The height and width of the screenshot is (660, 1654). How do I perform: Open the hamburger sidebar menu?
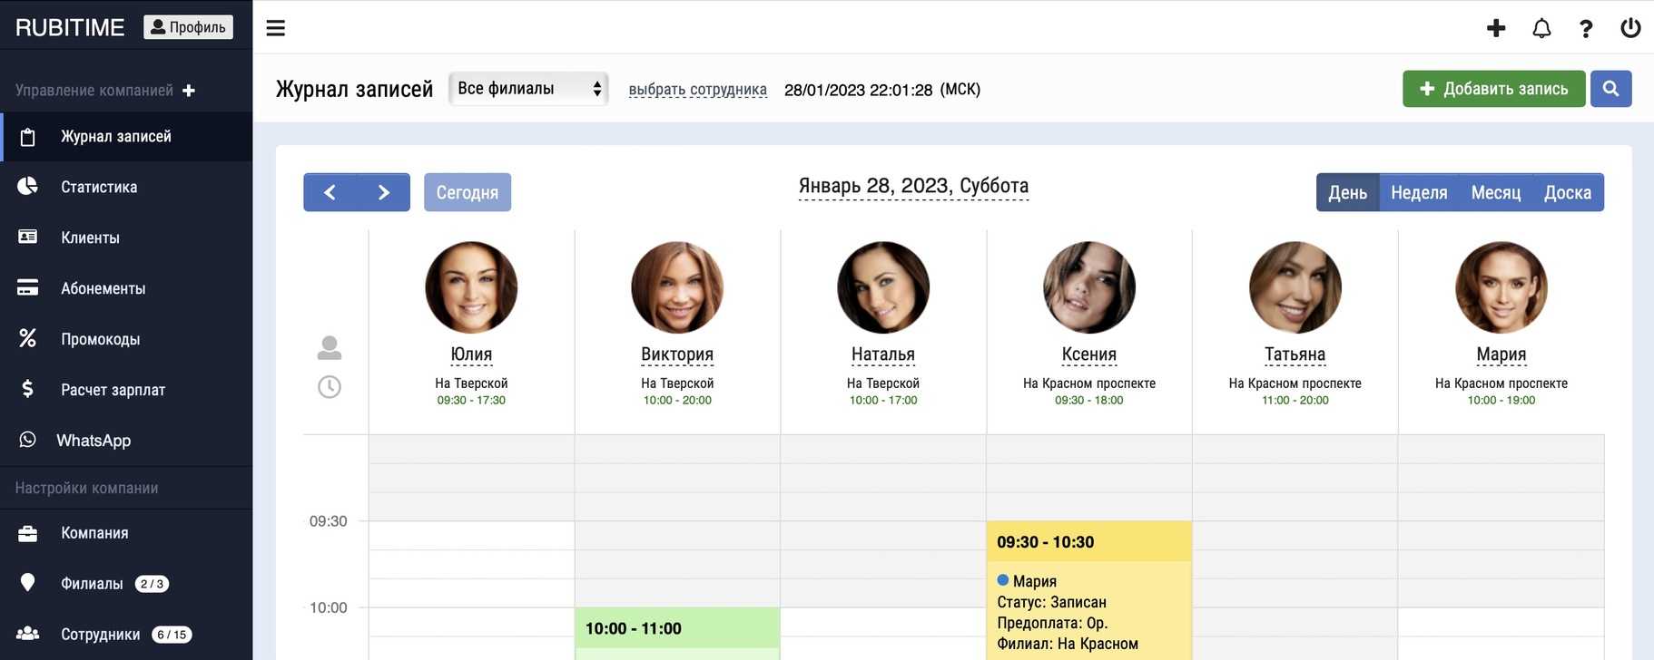pos(275,28)
